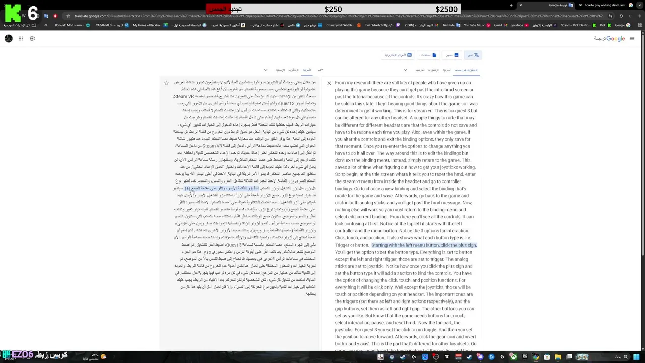645x363 pixels.
Task: Open Discord from taskbar
Action: point(480,357)
